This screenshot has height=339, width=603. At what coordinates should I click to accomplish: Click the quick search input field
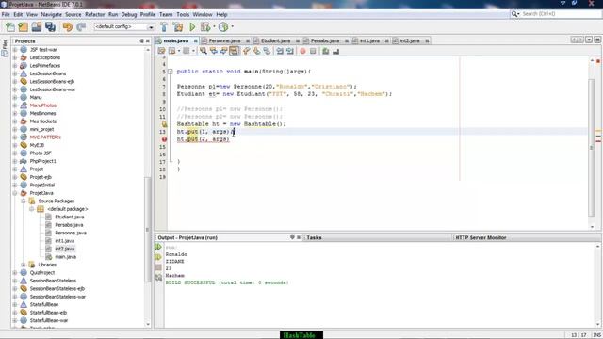[x=561, y=14]
